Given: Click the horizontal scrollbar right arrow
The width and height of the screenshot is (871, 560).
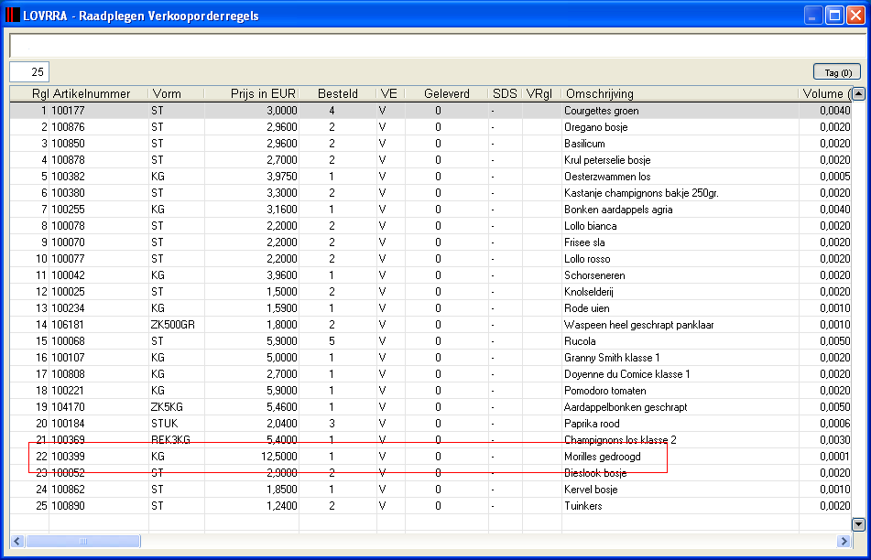Looking at the screenshot, I should [x=844, y=541].
